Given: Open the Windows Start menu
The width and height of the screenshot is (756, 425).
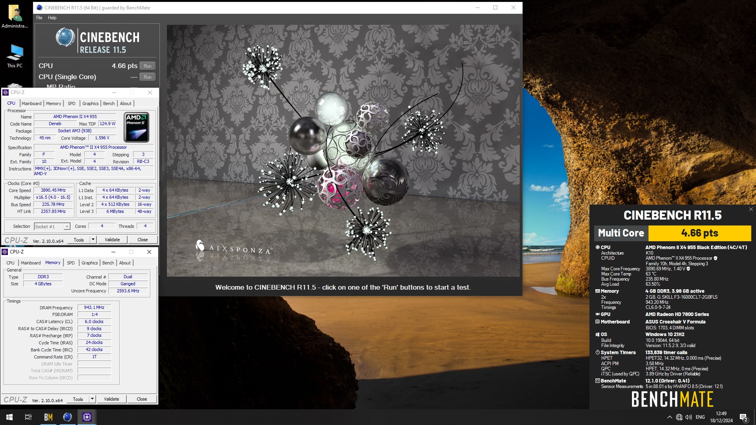Looking at the screenshot, I should pyautogui.click(x=9, y=417).
